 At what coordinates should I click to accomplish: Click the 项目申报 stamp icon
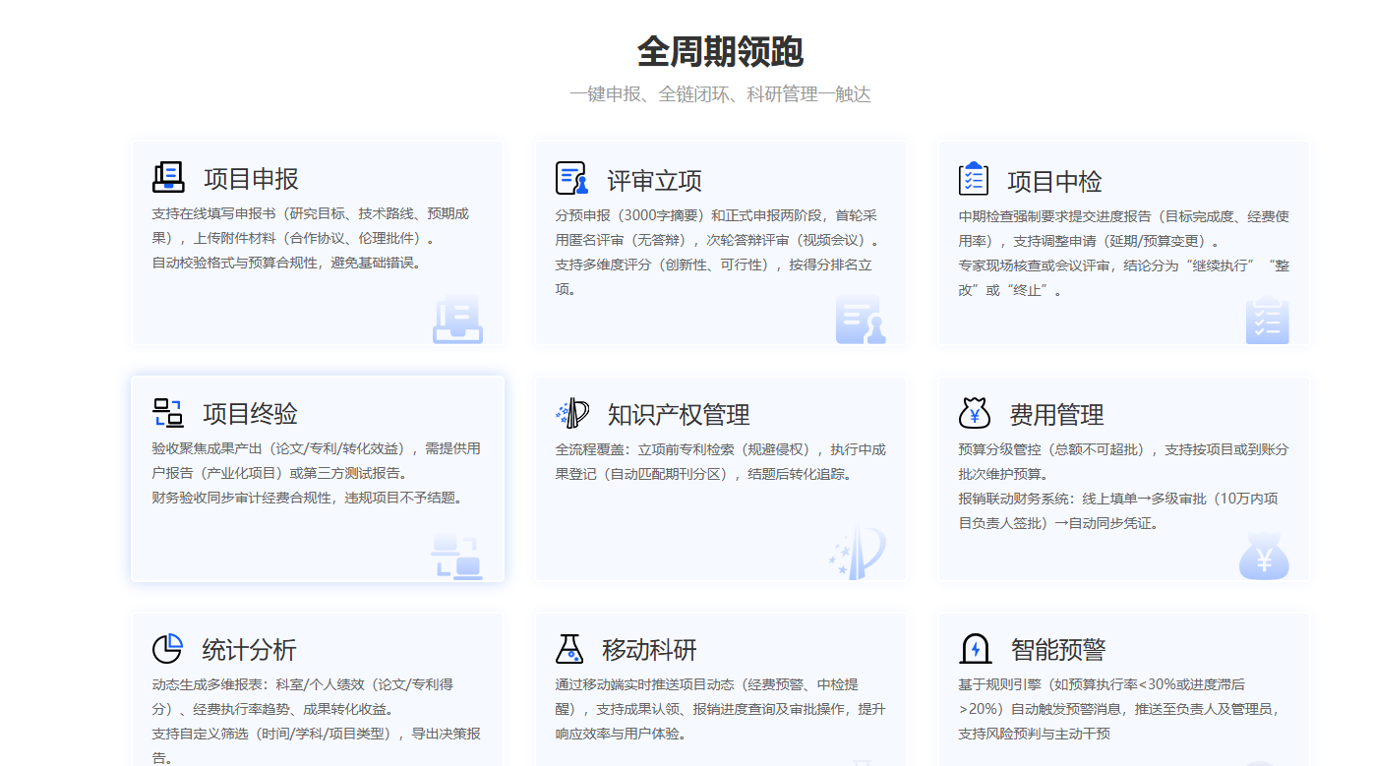[168, 177]
